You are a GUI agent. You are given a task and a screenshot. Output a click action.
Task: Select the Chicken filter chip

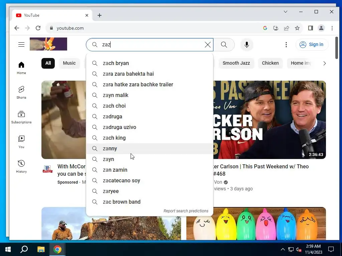pos(270,63)
